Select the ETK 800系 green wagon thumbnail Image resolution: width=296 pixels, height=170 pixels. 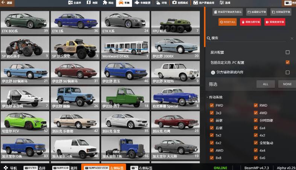pyautogui.click(x=25, y=23)
